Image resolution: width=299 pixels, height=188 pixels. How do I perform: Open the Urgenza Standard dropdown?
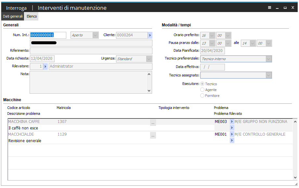(149, 59)
